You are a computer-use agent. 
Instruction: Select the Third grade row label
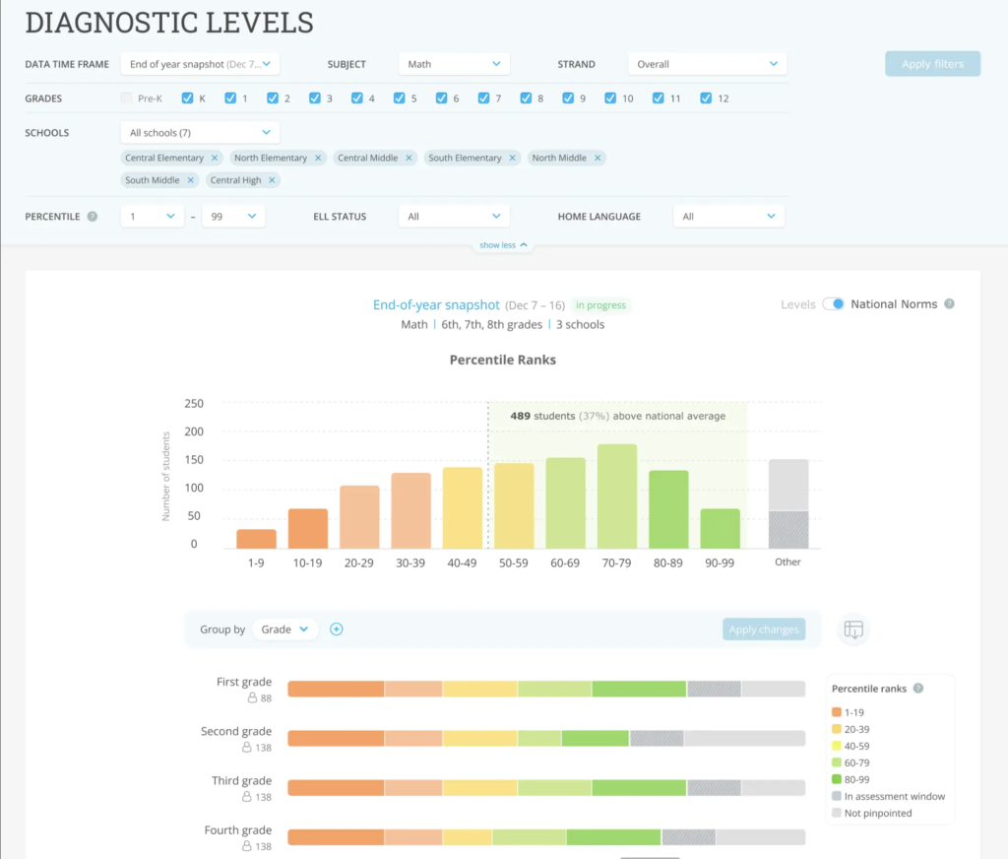[242, 780]
